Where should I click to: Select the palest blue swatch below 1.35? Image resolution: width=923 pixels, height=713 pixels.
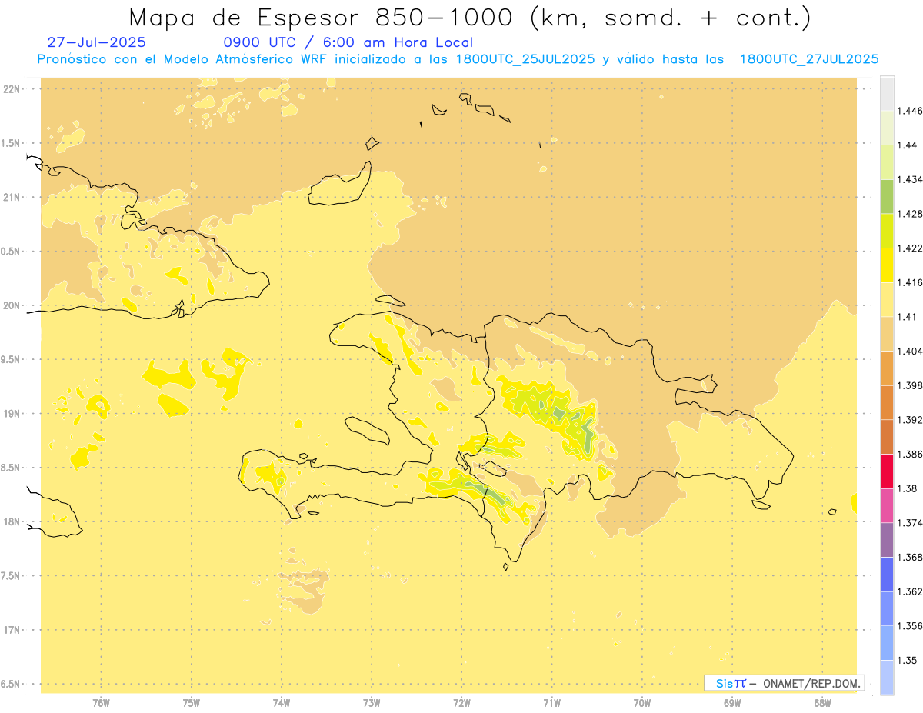pyautogui.click(x=887, y=678)
